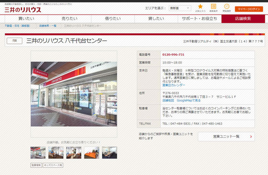Select the fifth thumbnail showing meeting room
268x175 pixels.
click(x=109, y=153)
